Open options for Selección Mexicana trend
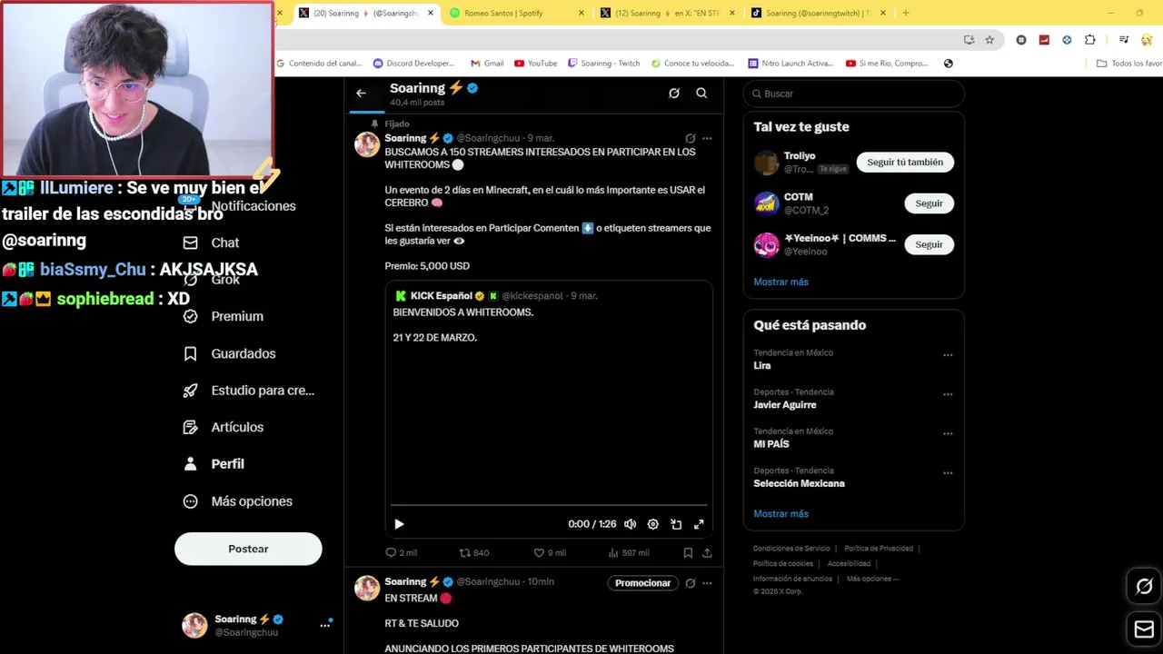Image resolution: width=1163 pixels, height=654 pixels. (x=948, y=473)
